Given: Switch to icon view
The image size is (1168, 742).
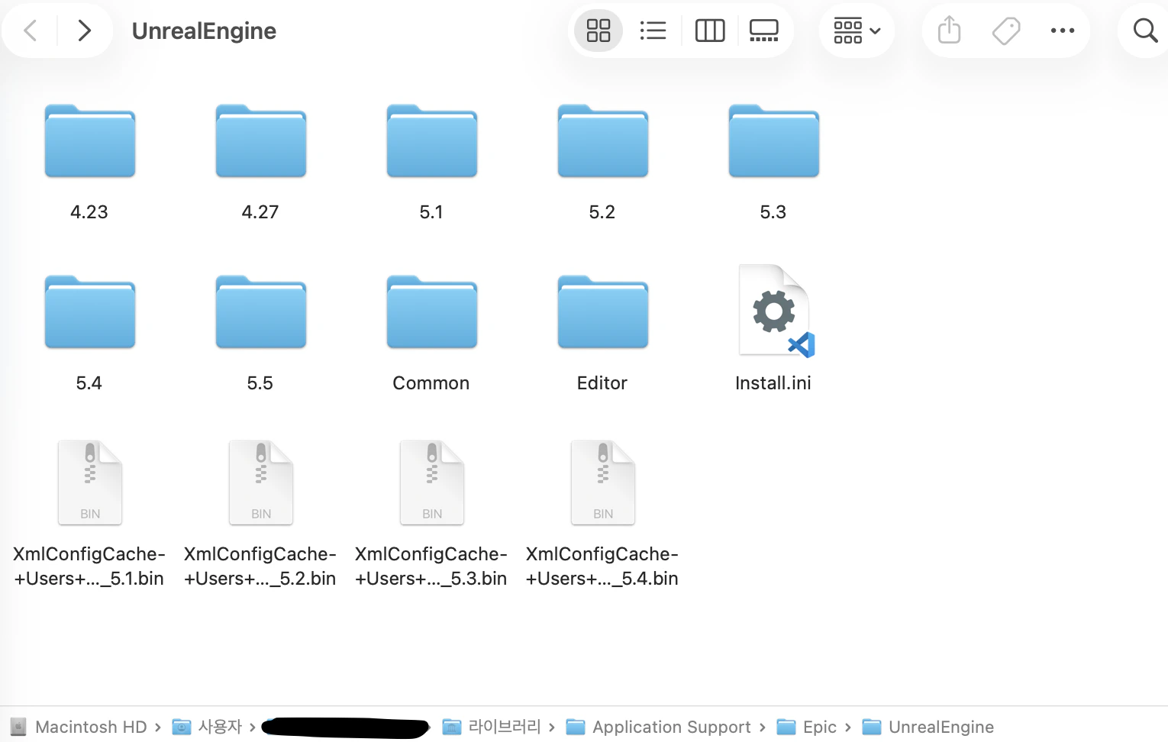Looking at the screenshot, I should pyautogui.click(x=599, y=31).
